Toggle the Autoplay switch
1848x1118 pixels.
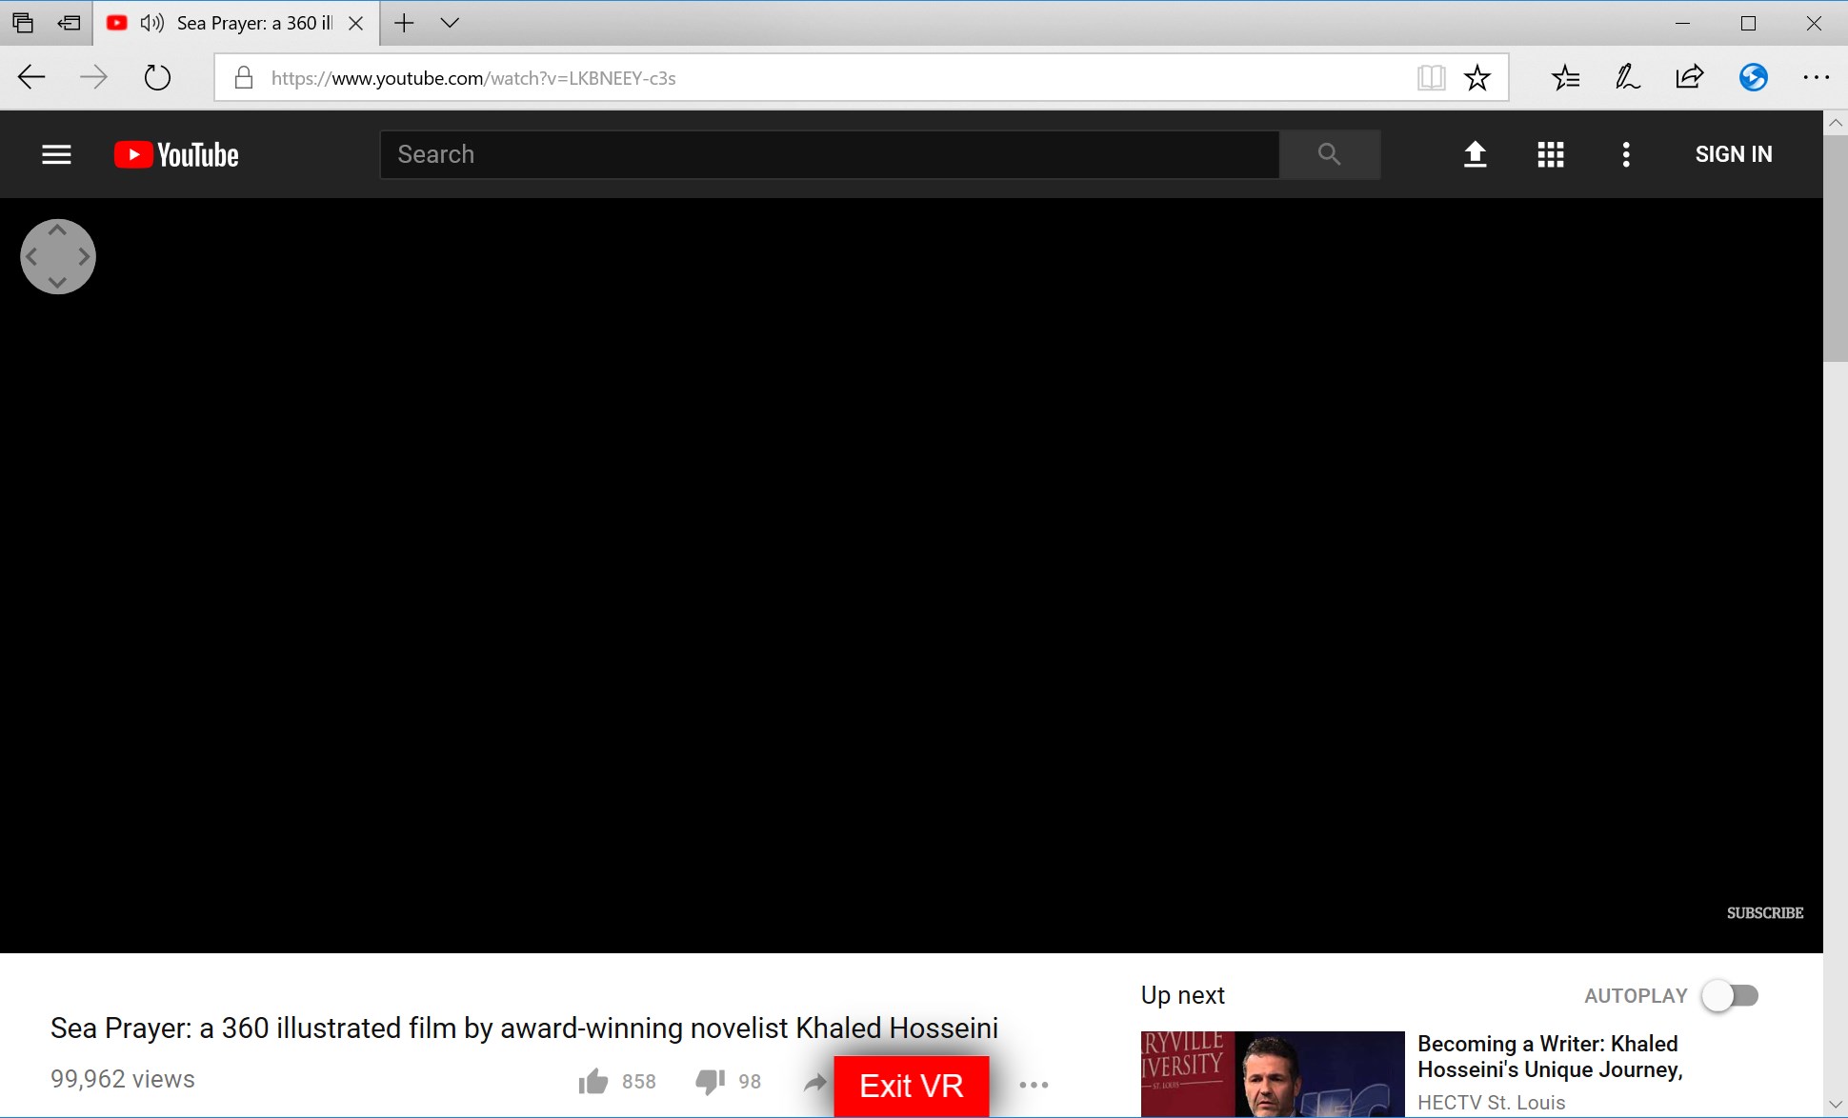coord(1731,996)
